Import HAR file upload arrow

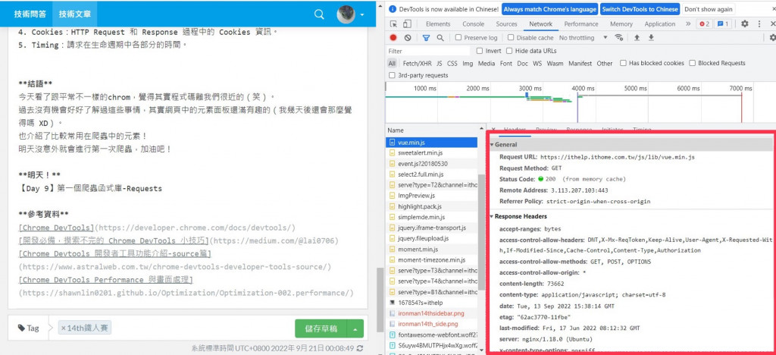pos(637,38)
